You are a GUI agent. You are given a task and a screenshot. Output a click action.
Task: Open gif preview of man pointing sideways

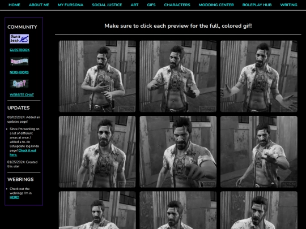(178, 76)
